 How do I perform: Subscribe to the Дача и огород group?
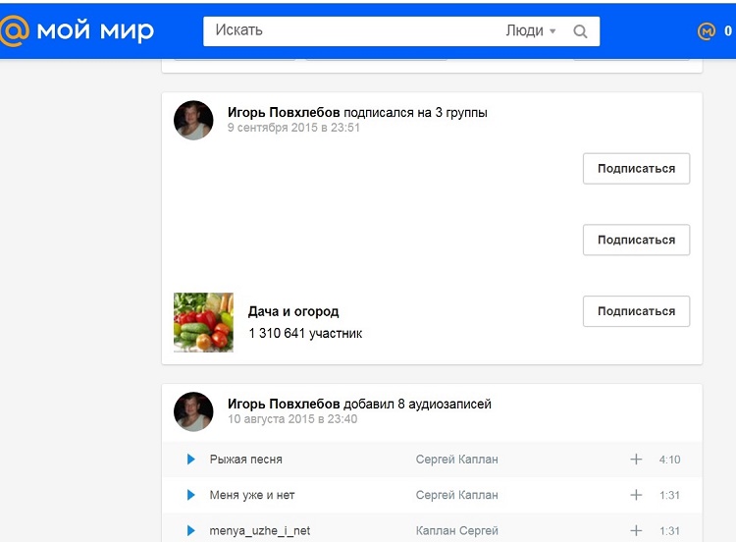(636, 311)
